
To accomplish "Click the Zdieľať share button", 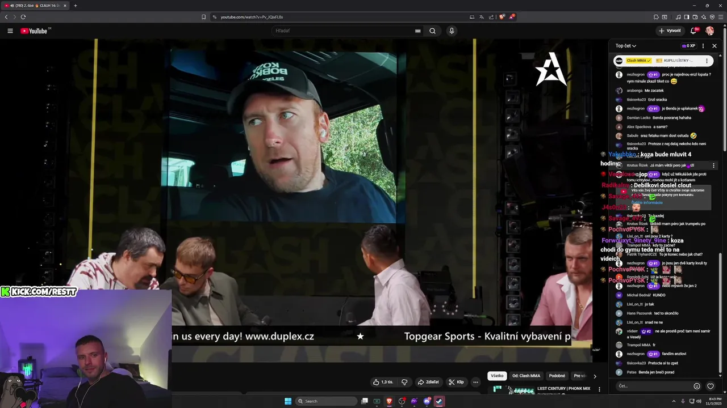I will (428, 382).
